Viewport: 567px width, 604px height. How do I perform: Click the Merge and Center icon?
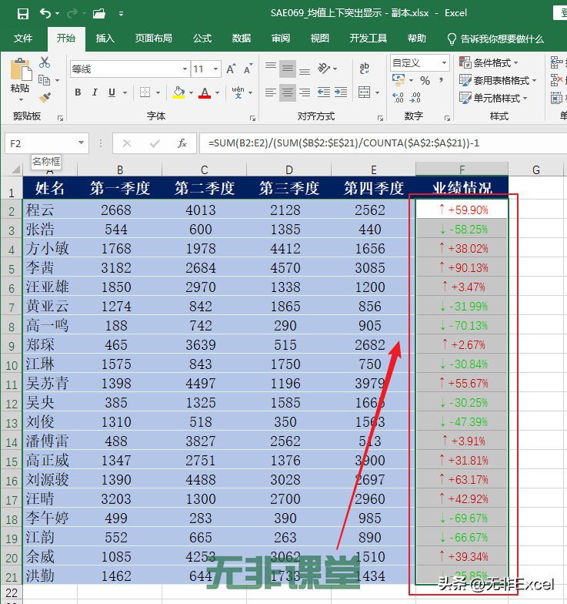click(x=364, y=92)
